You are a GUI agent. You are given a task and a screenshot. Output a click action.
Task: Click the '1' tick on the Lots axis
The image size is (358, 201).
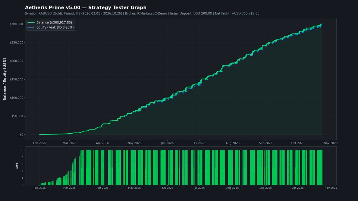22,178
